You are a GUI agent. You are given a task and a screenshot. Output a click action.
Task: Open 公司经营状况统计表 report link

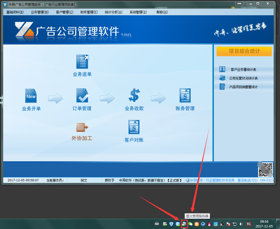click(243, 78)
